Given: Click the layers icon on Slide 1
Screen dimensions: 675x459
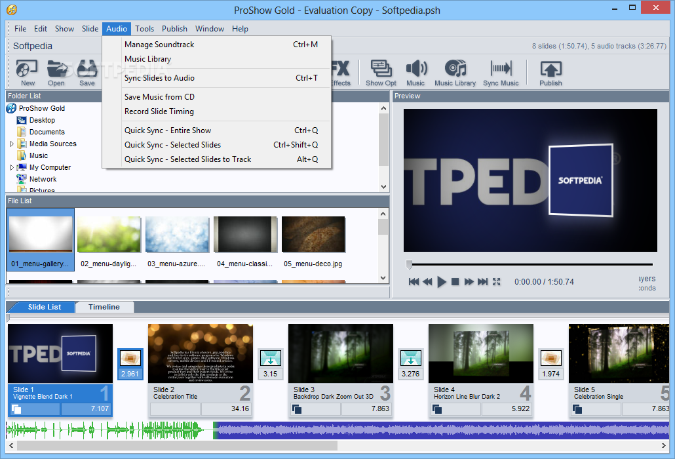Looking at the screenshot, I should [16, 409].
